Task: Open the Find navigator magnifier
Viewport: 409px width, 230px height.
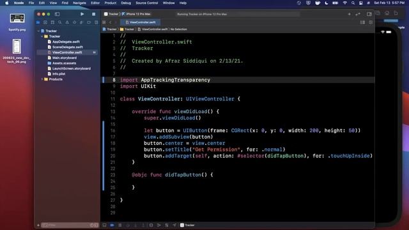Action: (x=59, y=22)
